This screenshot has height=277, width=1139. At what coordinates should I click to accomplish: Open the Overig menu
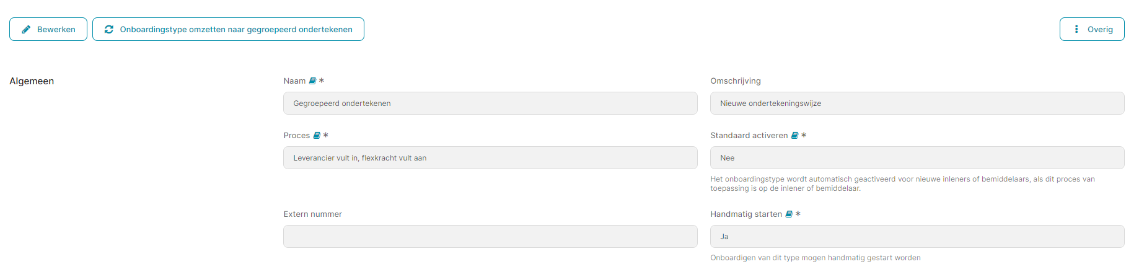point(1092,29)
